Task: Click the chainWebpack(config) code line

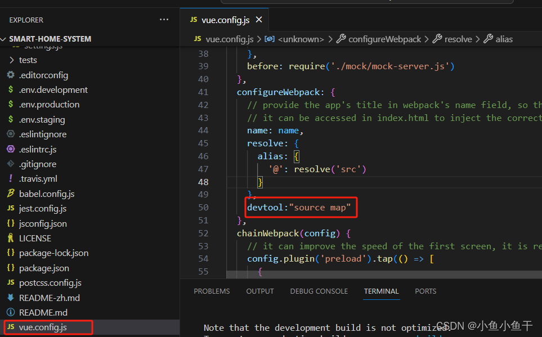Action: coord(294,233)
